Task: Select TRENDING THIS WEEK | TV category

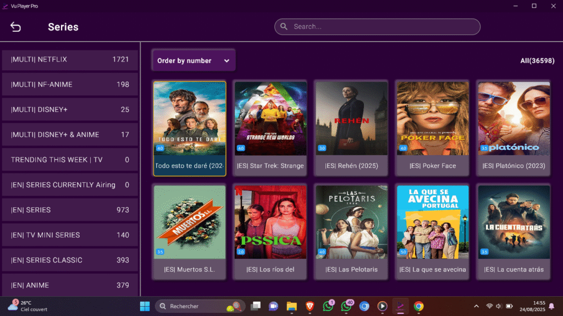Action: point(70,160)
